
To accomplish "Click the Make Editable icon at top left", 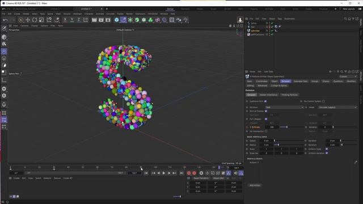I will tap(4, 28).
